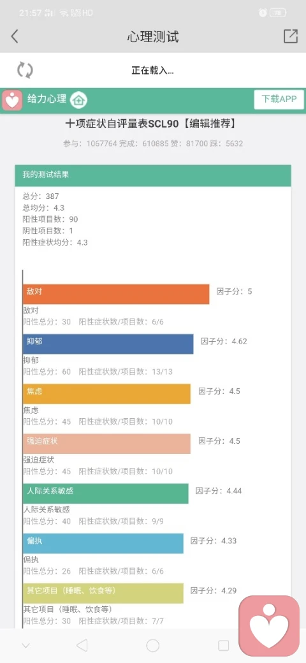Tap the 心理测试 page title

click(153, 37)
